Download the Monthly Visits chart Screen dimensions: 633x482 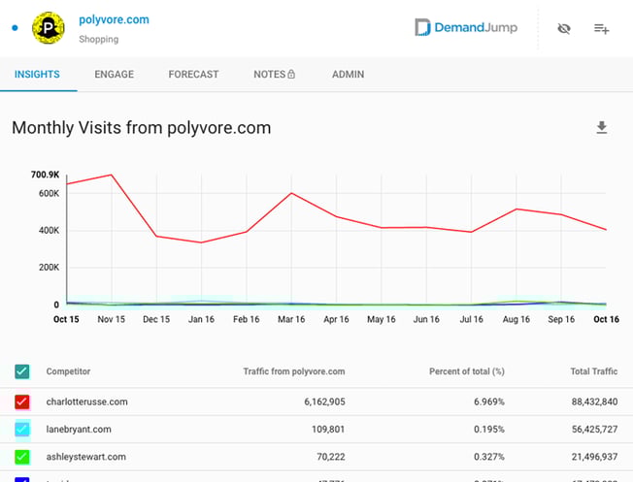602,127
